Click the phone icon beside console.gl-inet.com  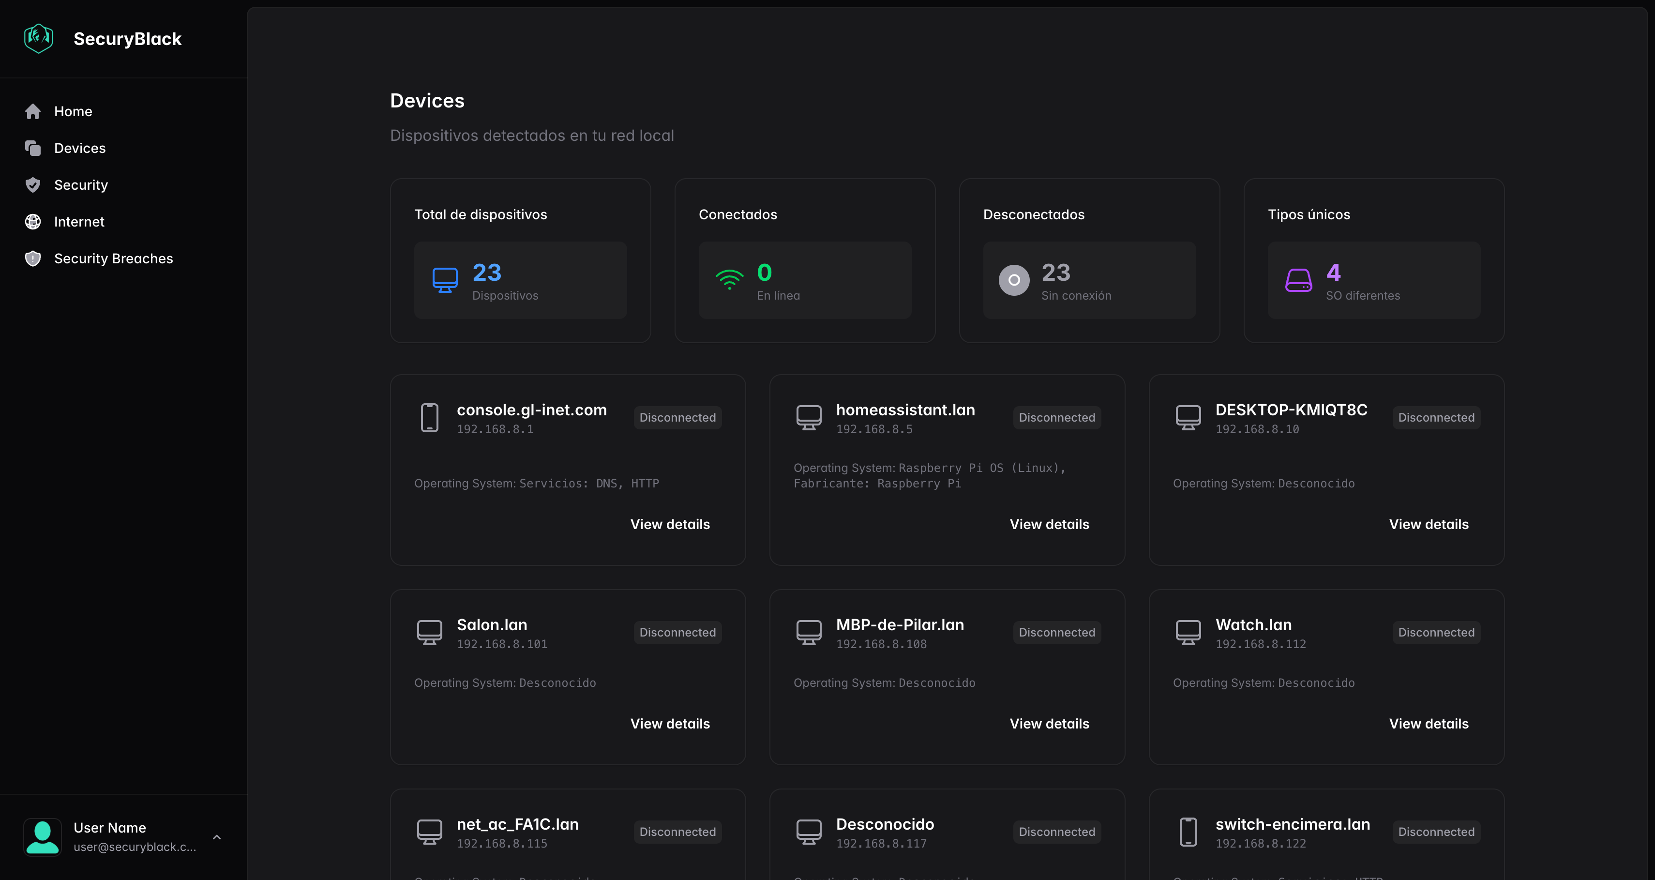(x=430, y=418)
